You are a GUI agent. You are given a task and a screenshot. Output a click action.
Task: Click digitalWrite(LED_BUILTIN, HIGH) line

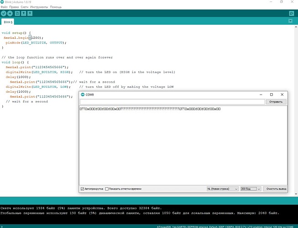[x=39, y=72]
